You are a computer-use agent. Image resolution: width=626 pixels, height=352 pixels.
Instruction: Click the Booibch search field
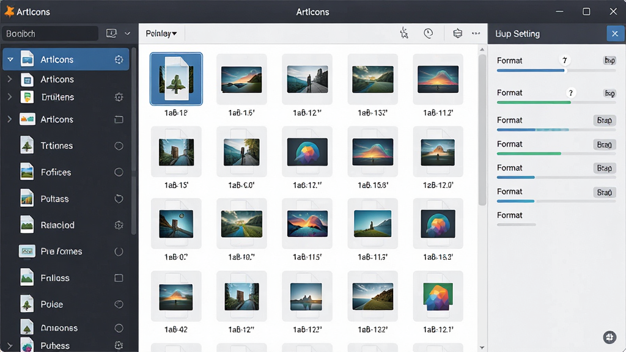click(x=50, y=34)
